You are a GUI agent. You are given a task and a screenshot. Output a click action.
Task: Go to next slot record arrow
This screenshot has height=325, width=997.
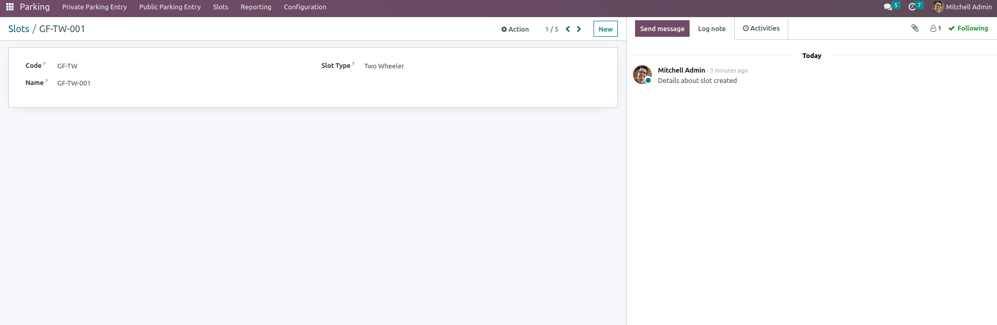579,29
